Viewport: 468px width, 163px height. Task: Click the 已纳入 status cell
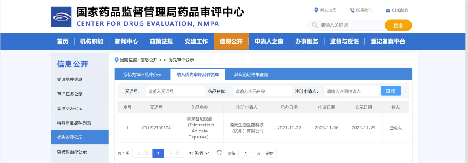click(x=396, y=128)
